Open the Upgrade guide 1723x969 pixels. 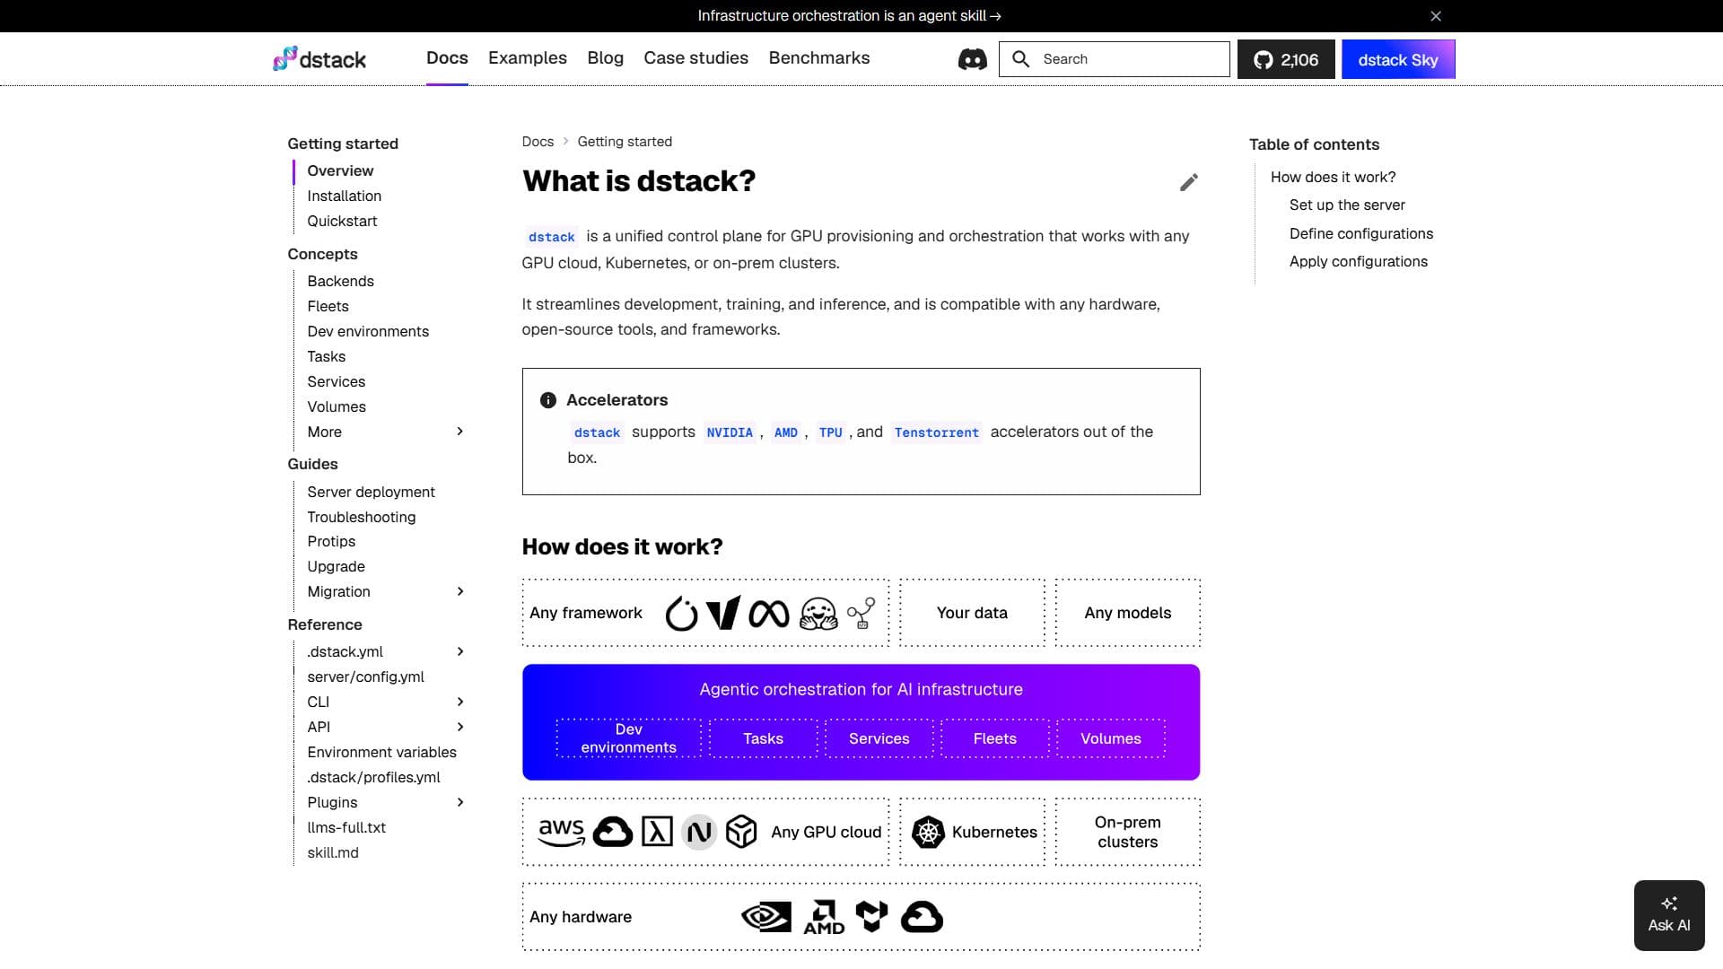[336, 566]
